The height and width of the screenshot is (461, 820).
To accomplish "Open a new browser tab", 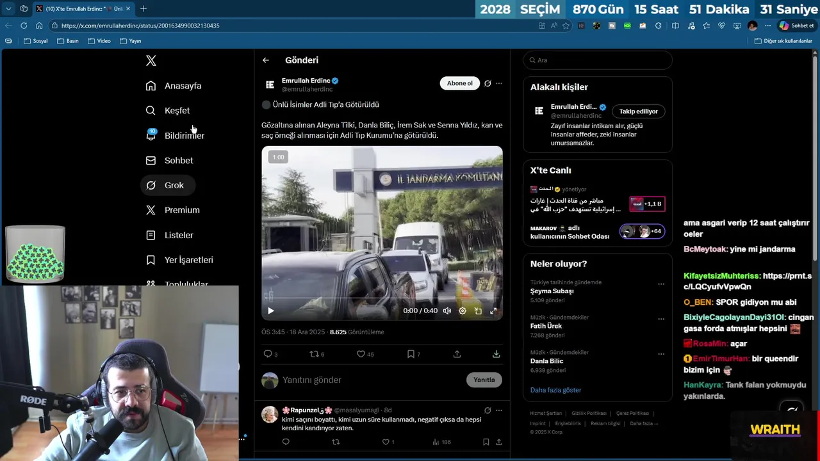I will tap(143, 8).
